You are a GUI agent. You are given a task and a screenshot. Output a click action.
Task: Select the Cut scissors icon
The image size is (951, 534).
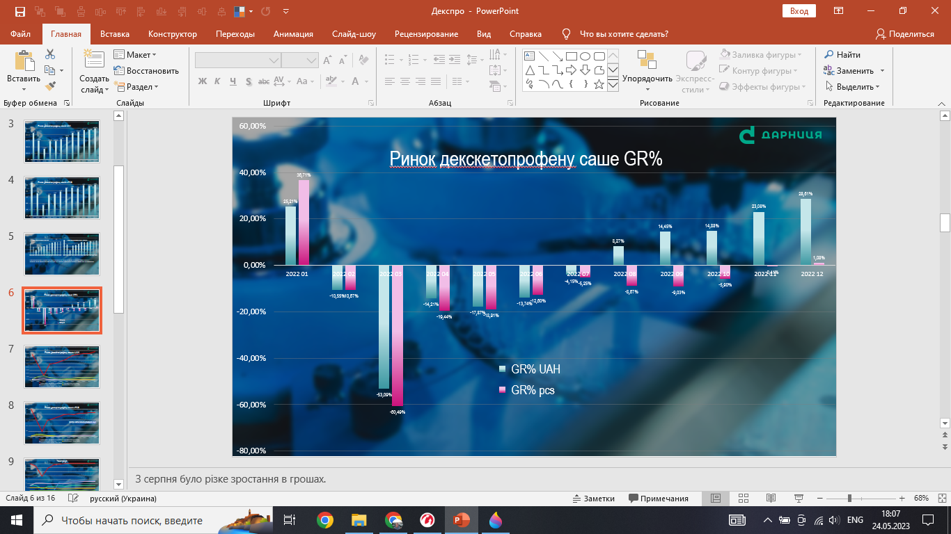50,54
